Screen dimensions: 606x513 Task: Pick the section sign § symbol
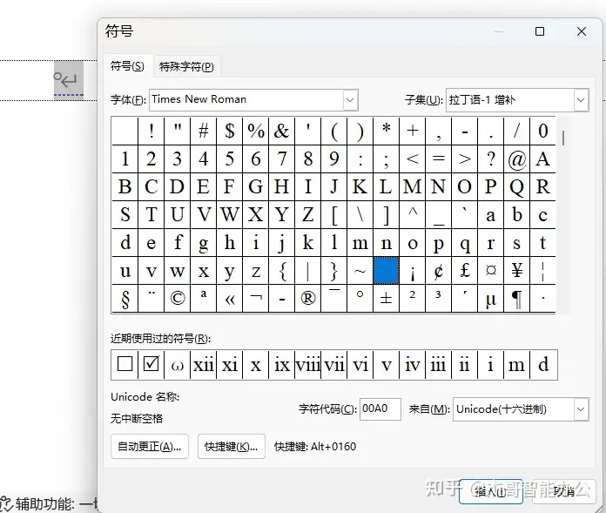125,298
